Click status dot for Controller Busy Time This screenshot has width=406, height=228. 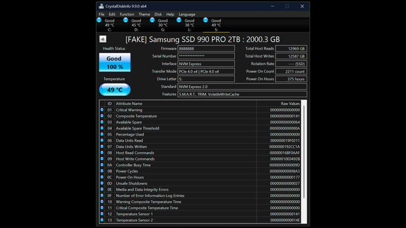click(102, 165)
